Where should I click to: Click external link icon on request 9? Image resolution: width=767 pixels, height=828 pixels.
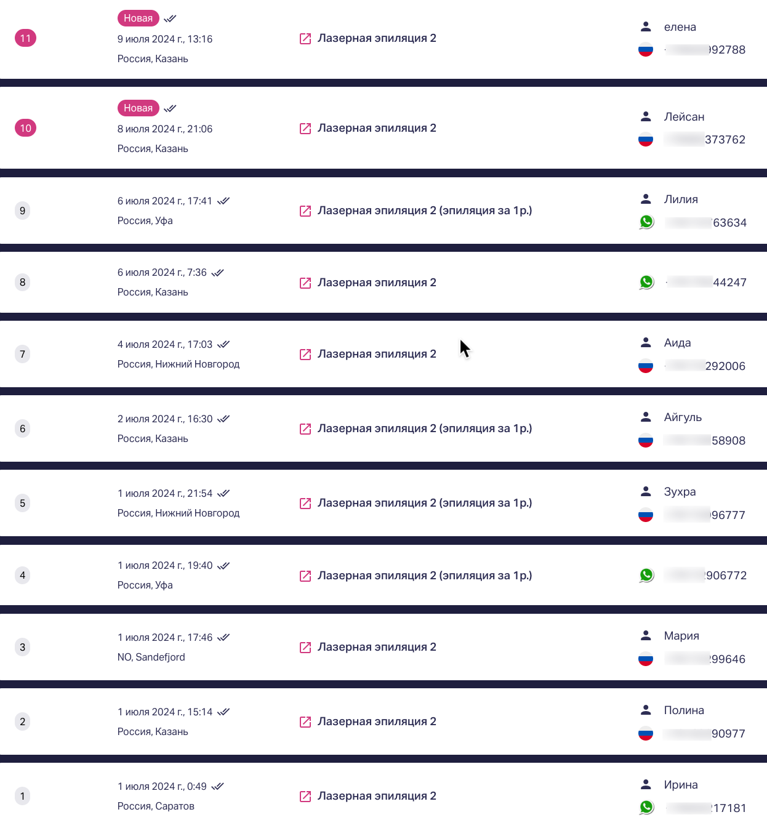(x=305, y=211)
